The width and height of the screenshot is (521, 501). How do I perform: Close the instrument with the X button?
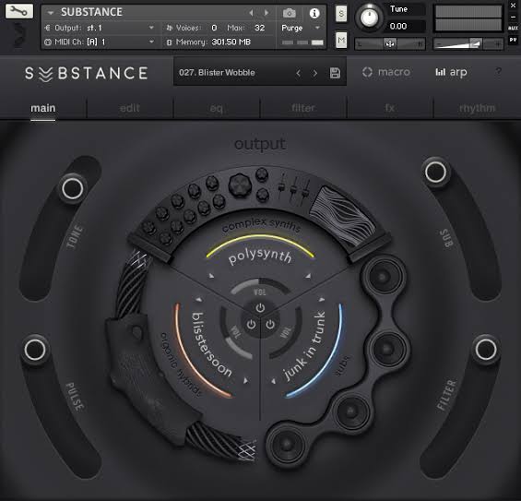(x=513, y=6)
